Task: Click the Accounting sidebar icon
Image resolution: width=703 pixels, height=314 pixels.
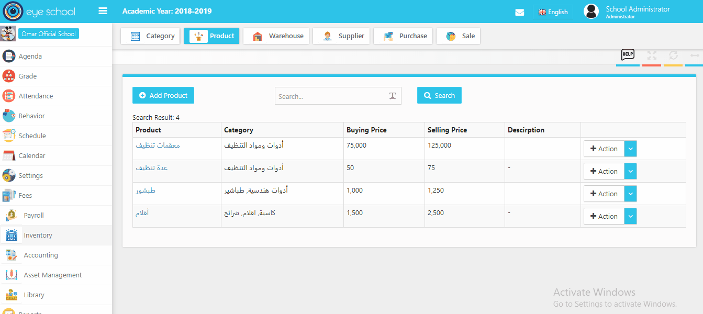Action: click(x=12, y=255)
